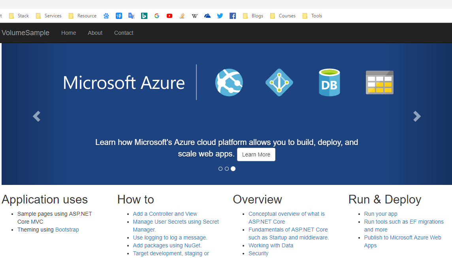Screen dimensions: 452x258
Task: Open the OneDrive cloud bookmark
Action: [207, 16]
